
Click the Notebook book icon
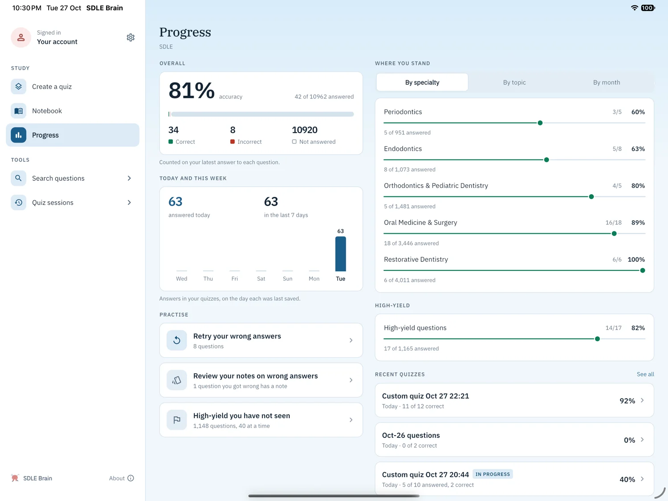19,111
